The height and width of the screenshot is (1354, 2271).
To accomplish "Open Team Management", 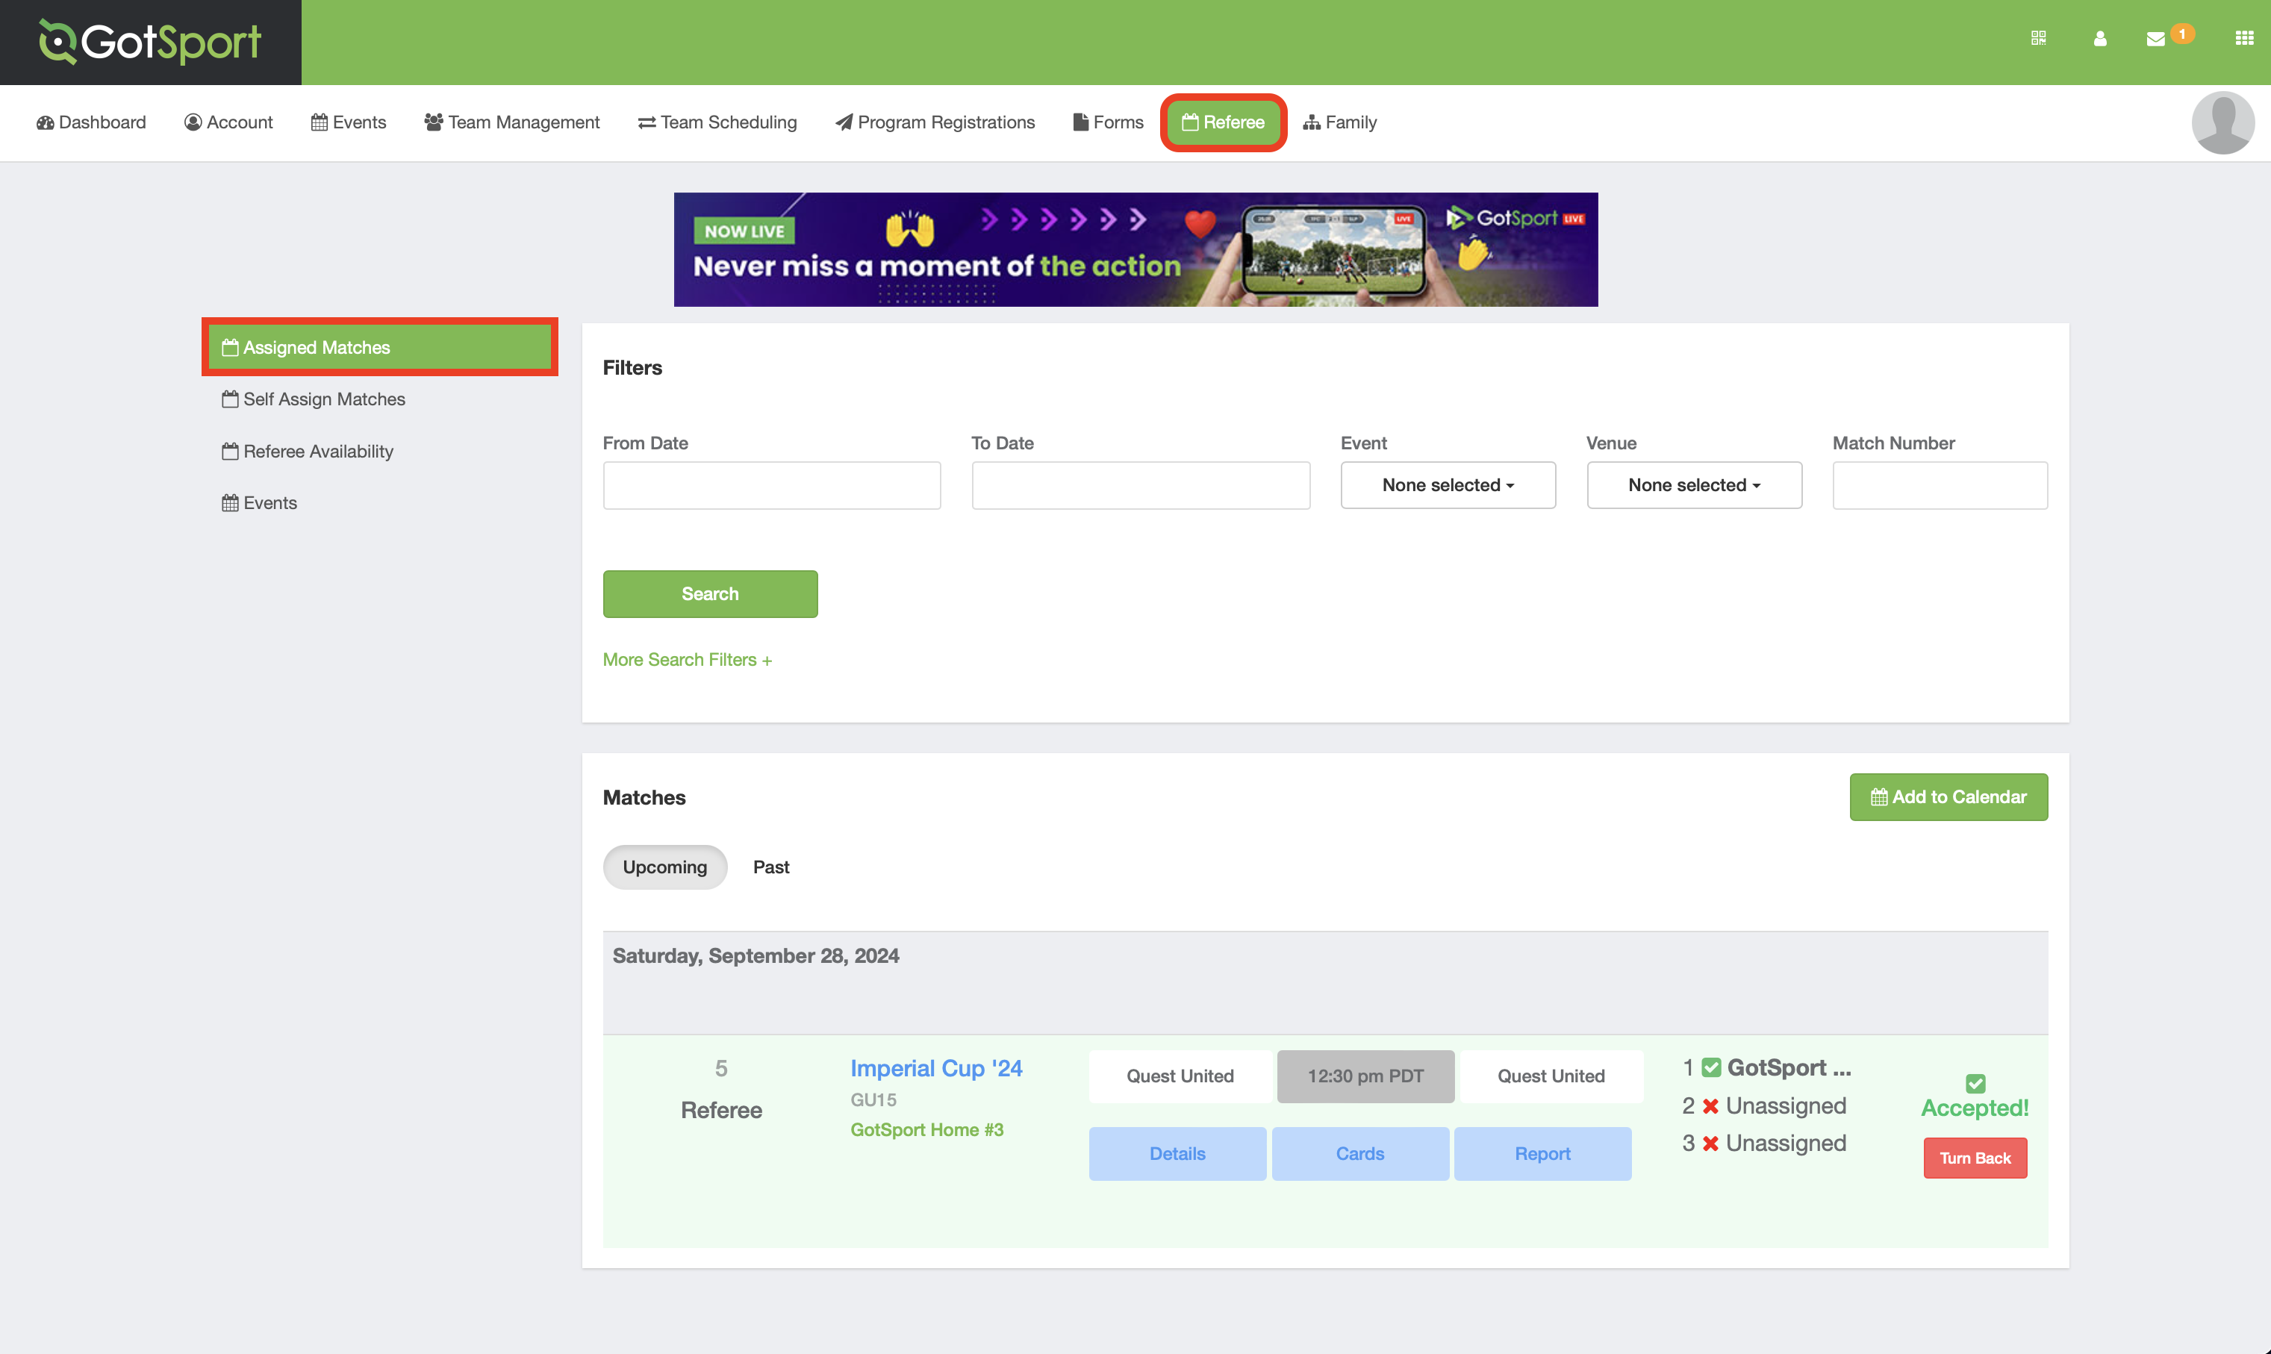I will (x=512, y=122).
